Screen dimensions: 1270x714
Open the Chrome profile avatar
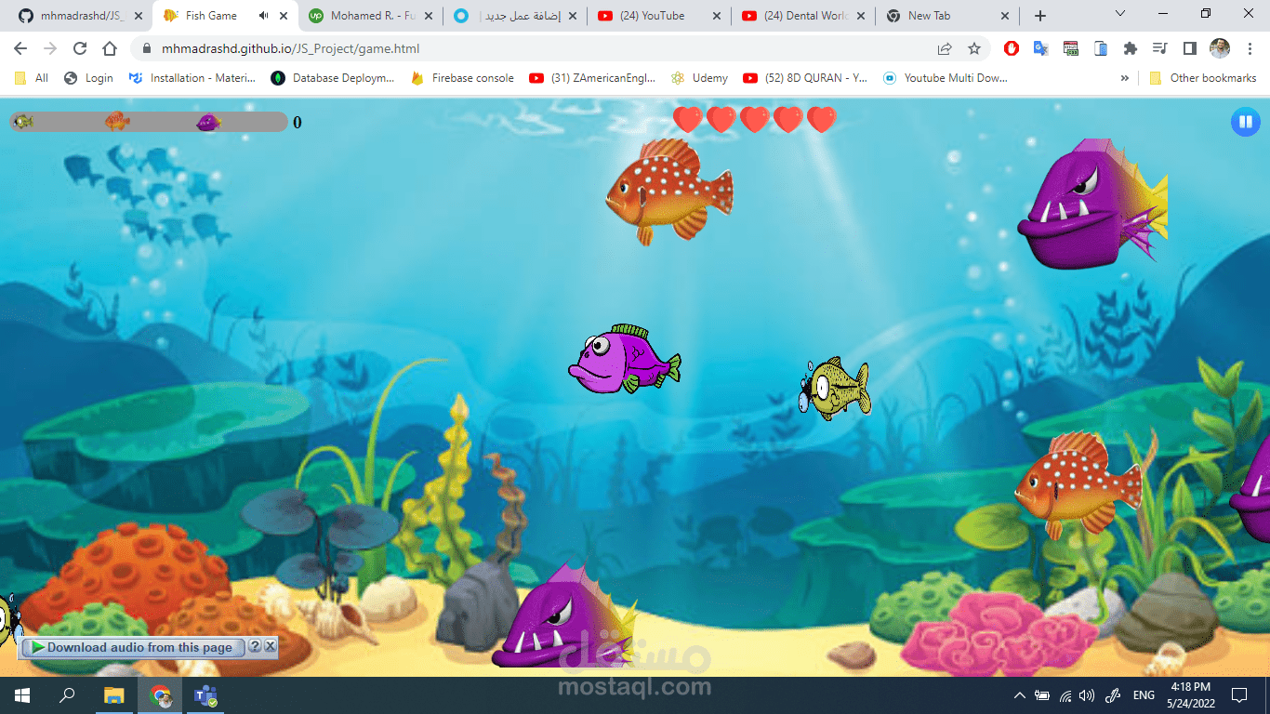tap(1220, 48)
